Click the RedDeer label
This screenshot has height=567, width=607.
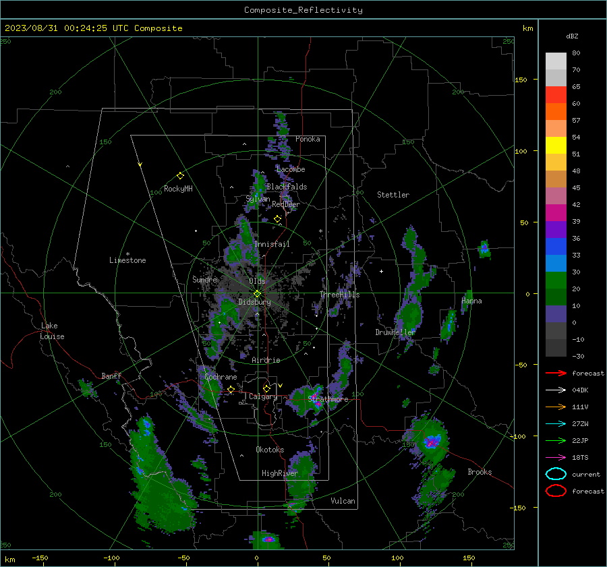point(286,204)
